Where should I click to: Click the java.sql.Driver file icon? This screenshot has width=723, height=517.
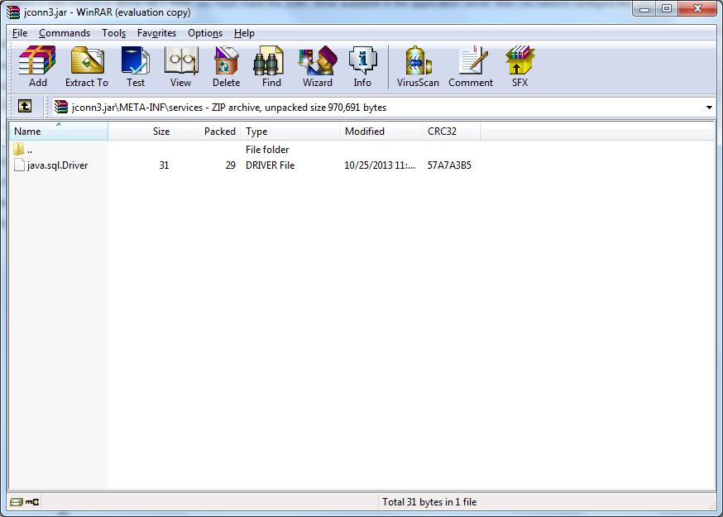19,165
